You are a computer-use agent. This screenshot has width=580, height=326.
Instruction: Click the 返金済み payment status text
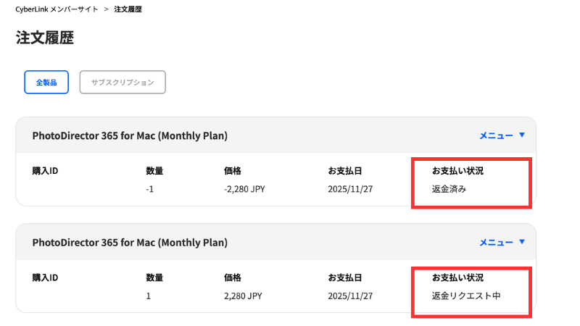pos(449,189)
